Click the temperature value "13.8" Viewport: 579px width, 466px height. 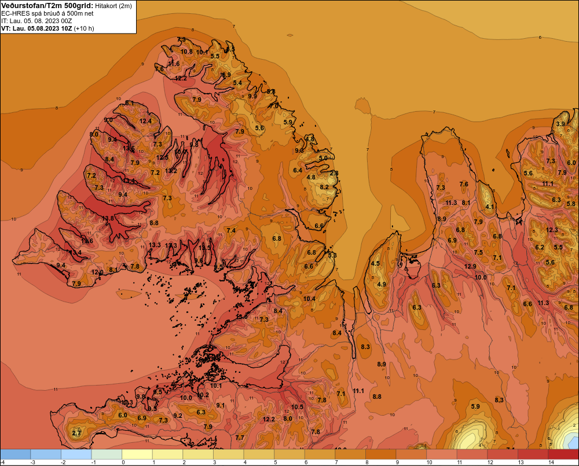(108, 218)
